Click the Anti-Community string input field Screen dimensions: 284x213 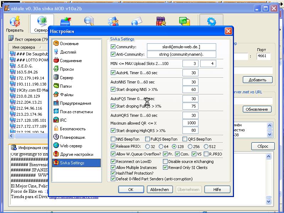click(181, 54)
